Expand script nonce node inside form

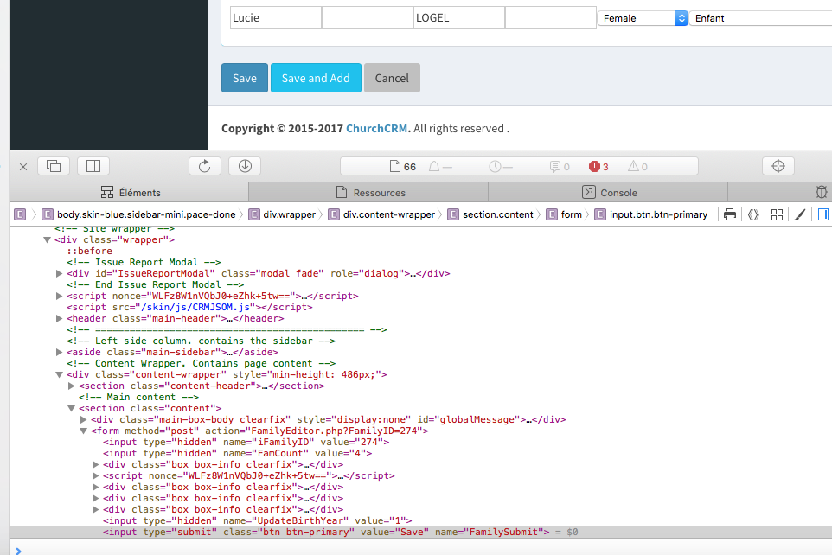click(x=95, y=476)
